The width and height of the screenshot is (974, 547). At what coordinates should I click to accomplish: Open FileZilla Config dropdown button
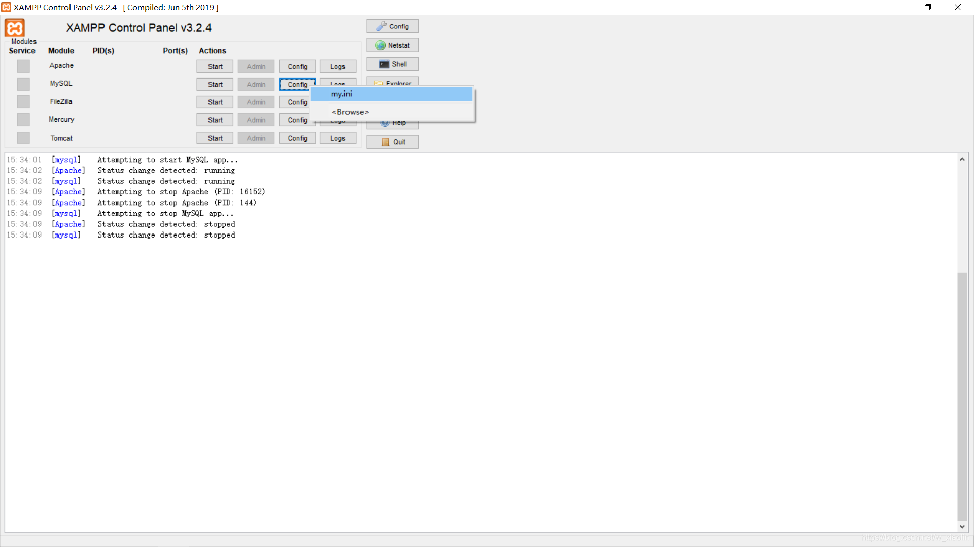pos(295,102)
